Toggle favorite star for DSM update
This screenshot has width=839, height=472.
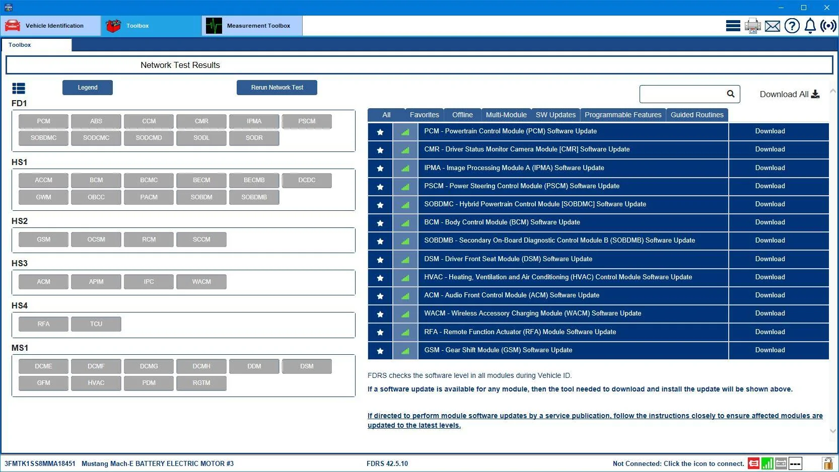coord(380,260)
